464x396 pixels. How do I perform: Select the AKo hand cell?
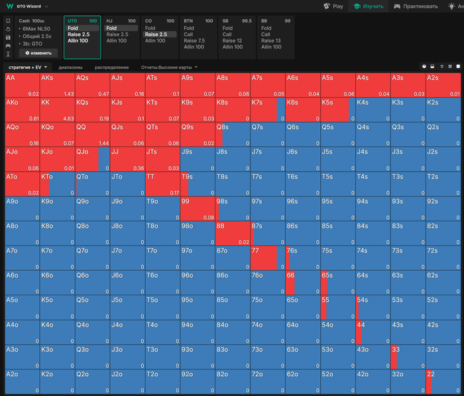(x=22, y=110)
